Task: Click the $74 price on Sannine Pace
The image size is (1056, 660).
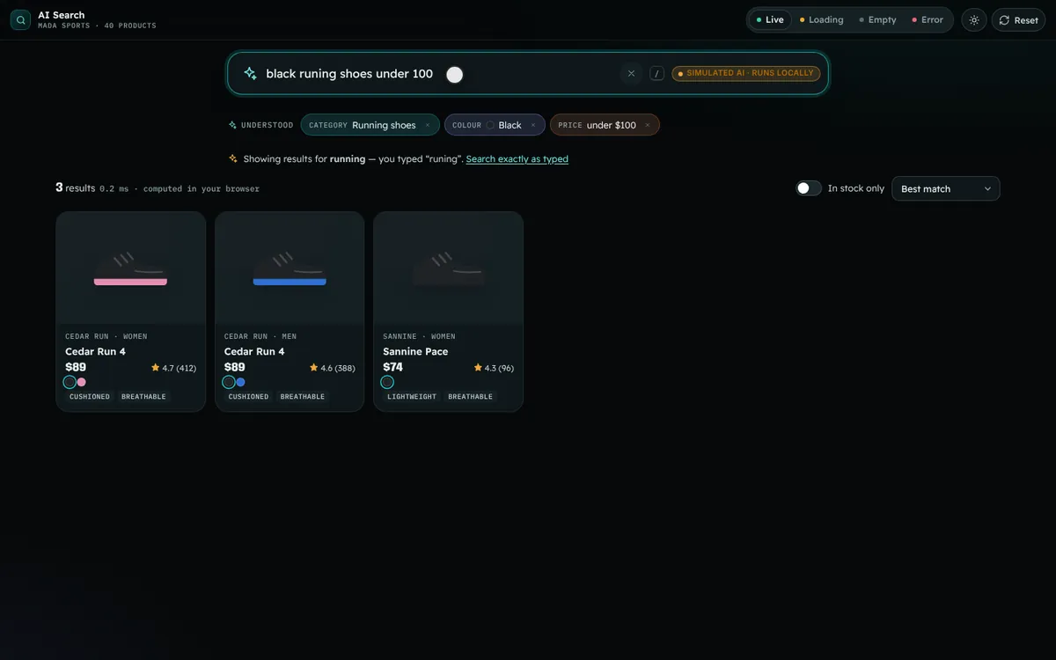Action: click(392, 367)
